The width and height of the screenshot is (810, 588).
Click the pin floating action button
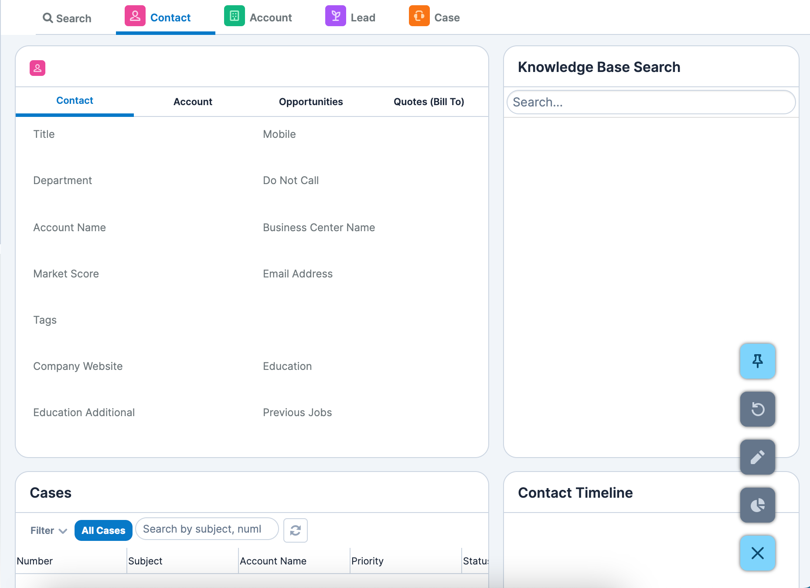point(757,361)
